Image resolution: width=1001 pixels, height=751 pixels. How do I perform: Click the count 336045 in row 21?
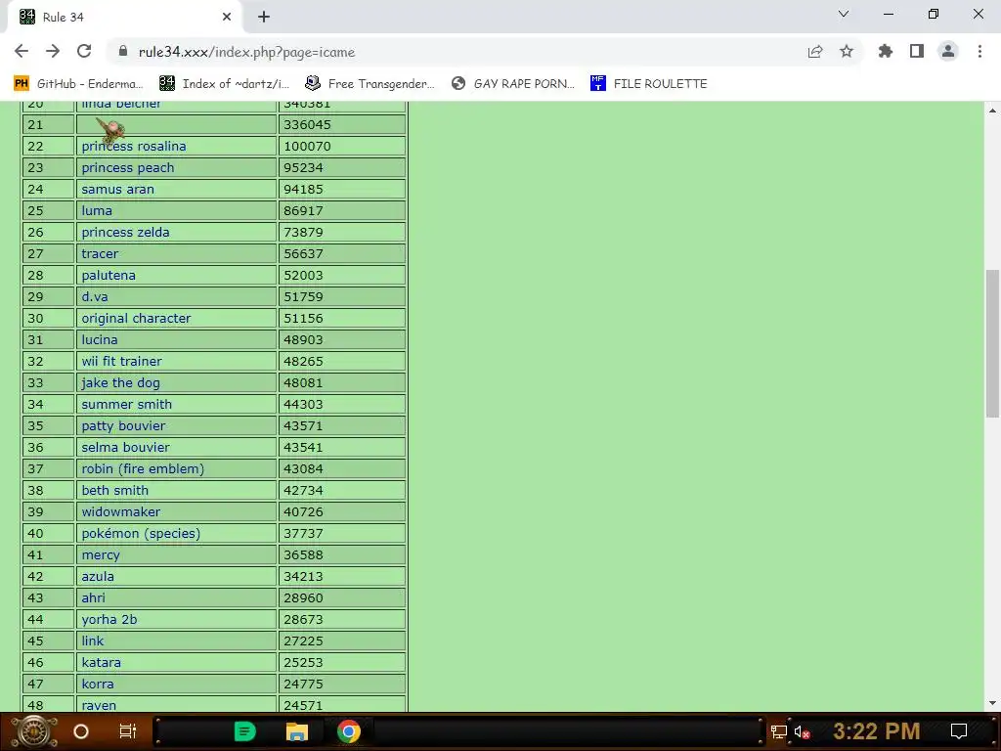pos(307,124)
